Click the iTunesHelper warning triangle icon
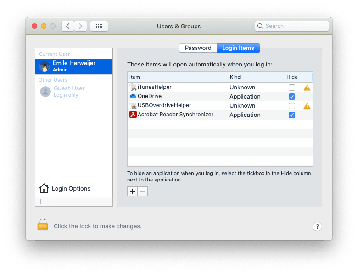This screenshot has height=274, width=358. click(307, 88)
